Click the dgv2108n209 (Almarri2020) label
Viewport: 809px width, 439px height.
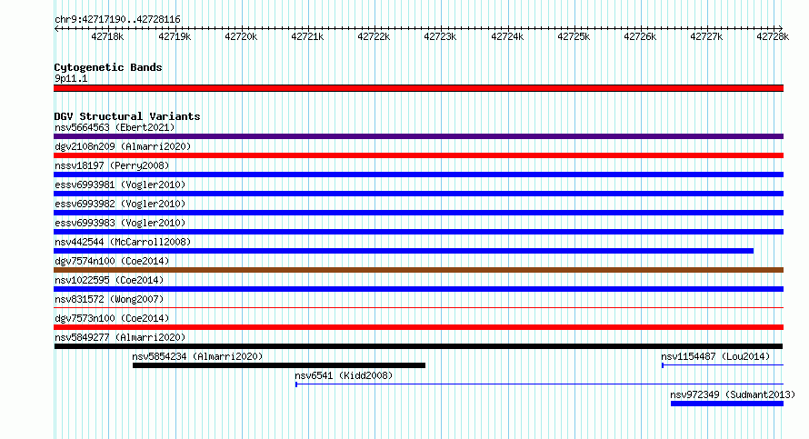click(x=123, y=146)
